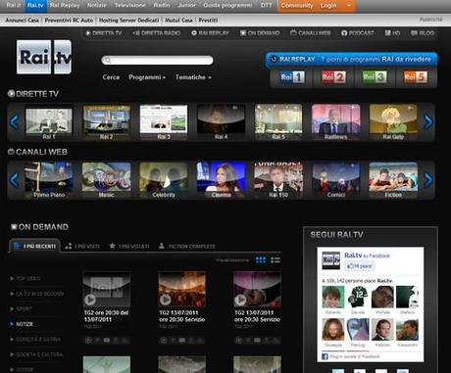451x373 pixels.
Task: Open the Rai 5 replay channel icon
Action: 416,77
